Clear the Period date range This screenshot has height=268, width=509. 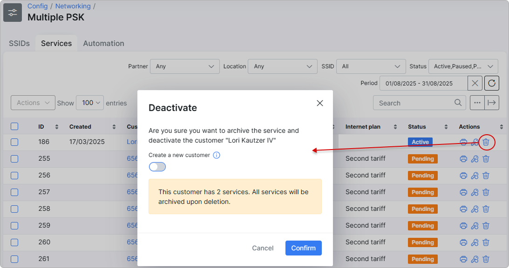pos(475,84)
